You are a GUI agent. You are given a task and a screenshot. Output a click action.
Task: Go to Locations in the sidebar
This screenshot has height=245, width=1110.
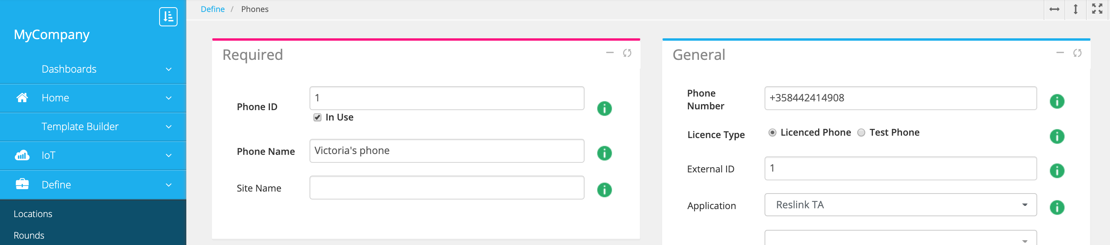(x=33, y=213)
